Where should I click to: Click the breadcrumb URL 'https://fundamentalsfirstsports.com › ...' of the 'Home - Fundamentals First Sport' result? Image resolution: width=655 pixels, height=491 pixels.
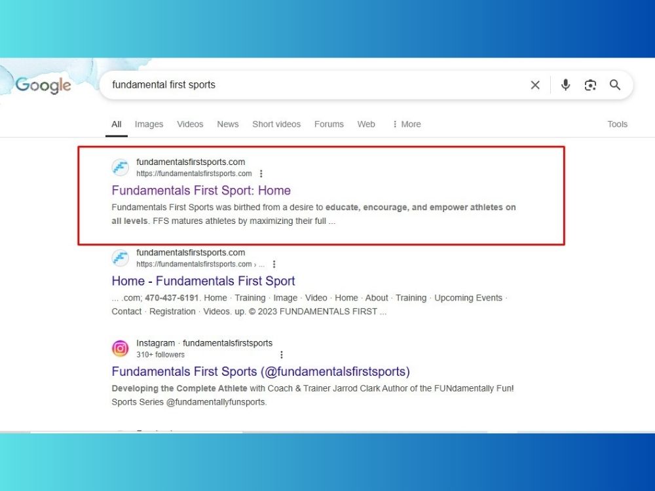click(200, 264)
